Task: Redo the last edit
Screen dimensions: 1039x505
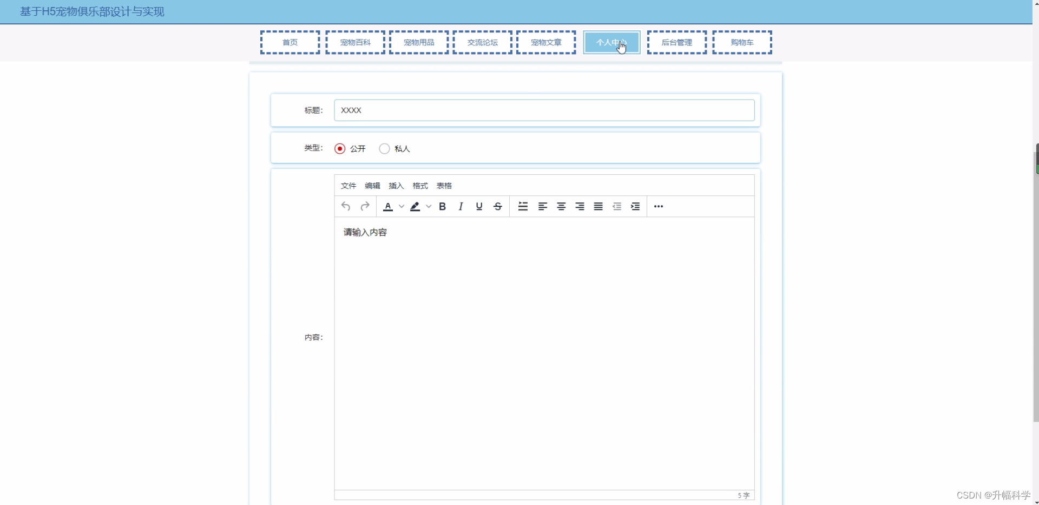Action: click(365, 206)
